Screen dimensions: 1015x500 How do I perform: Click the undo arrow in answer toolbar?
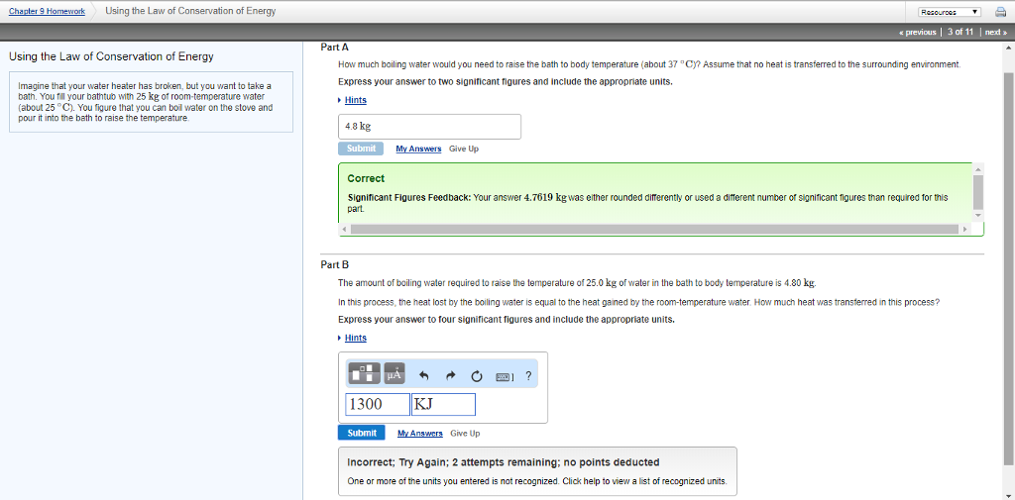point(424,375)
